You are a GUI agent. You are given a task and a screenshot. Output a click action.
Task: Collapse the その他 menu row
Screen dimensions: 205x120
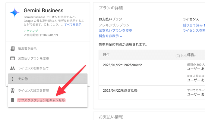pos(48,79)
